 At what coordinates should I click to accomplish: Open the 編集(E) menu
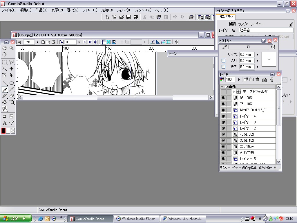pos(26,10)
